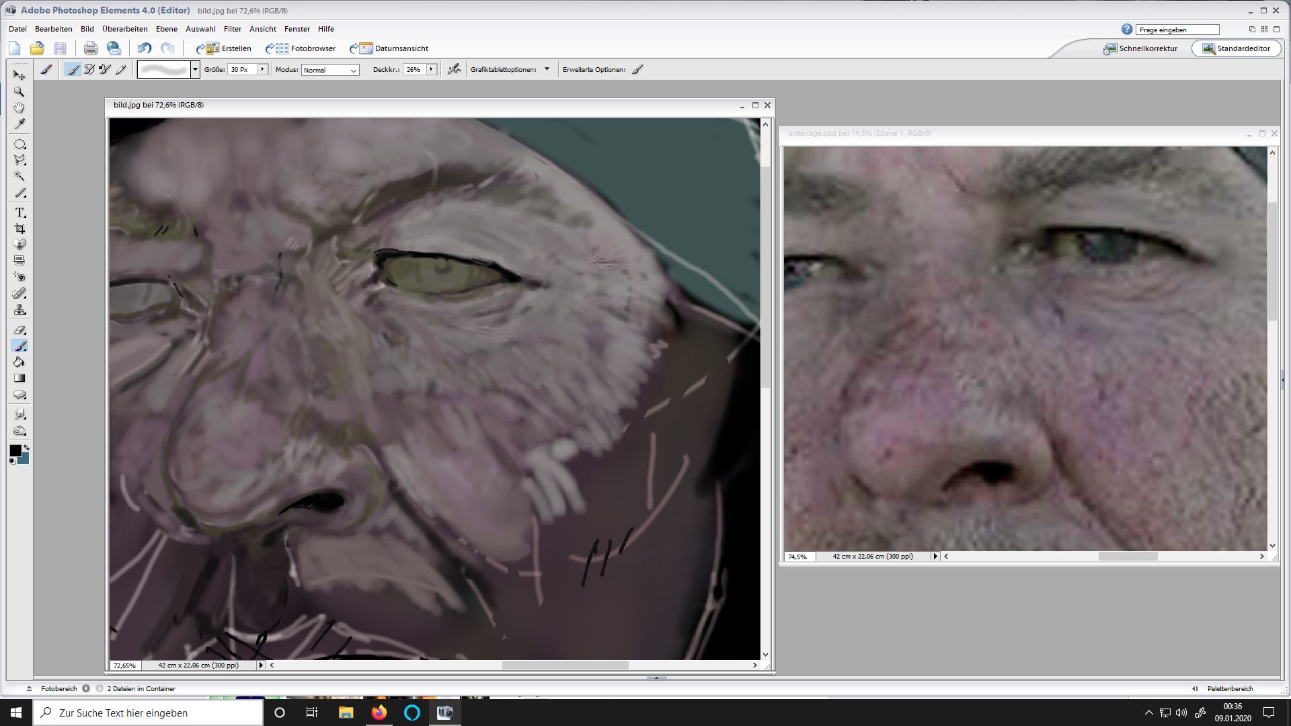Choose the Crop tool

pos(19,229)
